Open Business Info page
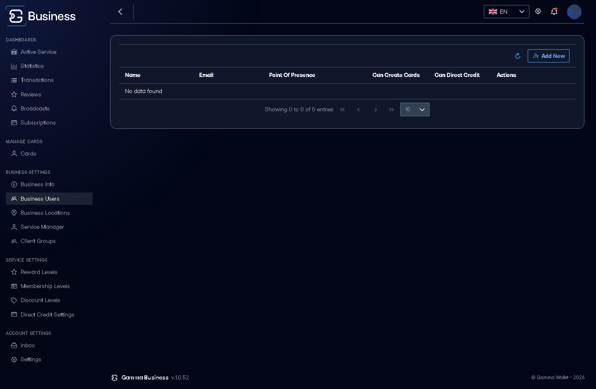Viewport: 596px width, 389px height. point(49,184)
